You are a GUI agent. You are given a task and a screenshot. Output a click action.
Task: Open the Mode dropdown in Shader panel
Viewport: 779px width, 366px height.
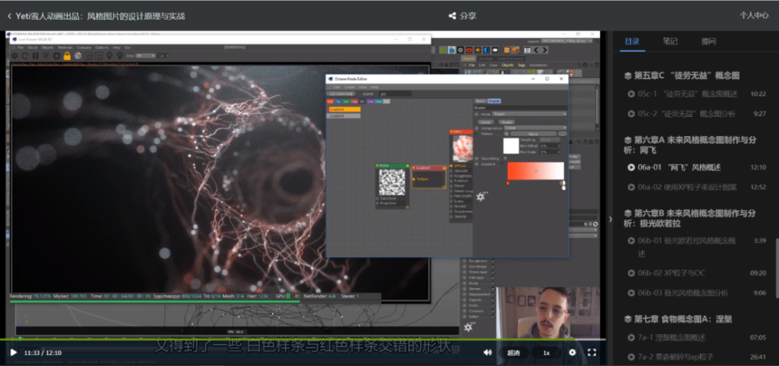point(530,114)
